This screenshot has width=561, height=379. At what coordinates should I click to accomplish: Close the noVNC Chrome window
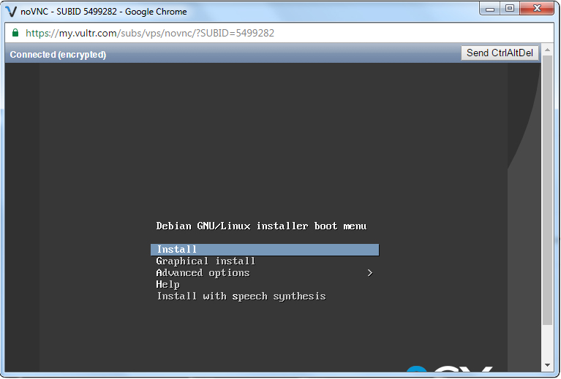(538, 9)
